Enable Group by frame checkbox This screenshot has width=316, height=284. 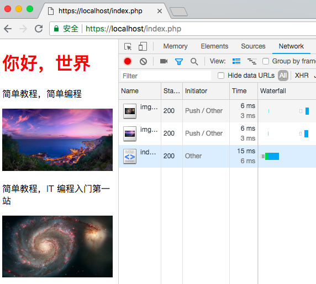(x=266, y=61)
